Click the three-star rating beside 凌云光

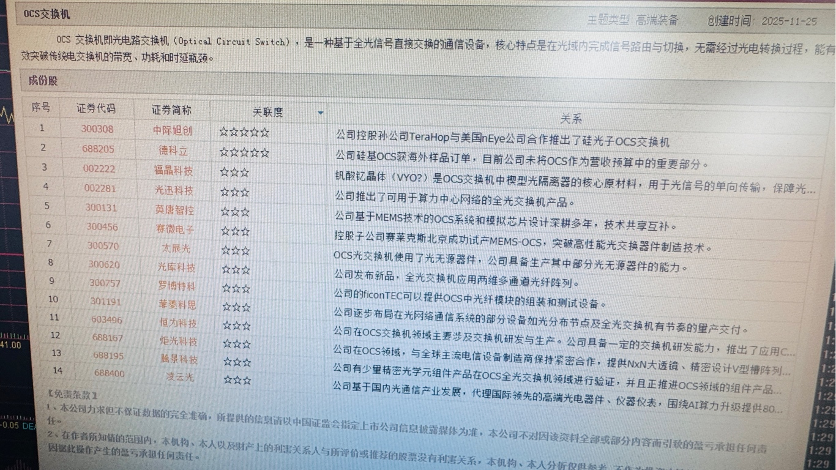237,379
